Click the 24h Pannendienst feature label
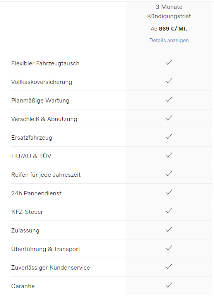This screenshot has height=299, width=214. tap(36, 193)
